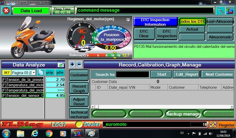Select the Almacenado DTC filter
Screen dimensions: 236x138
coord(220,37)
